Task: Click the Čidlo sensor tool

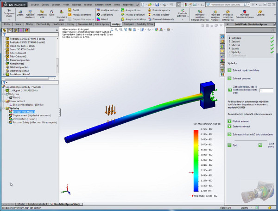Action: pos(51,13)
